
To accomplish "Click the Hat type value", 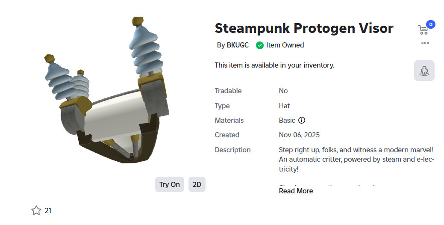I will tap(284, 106).
